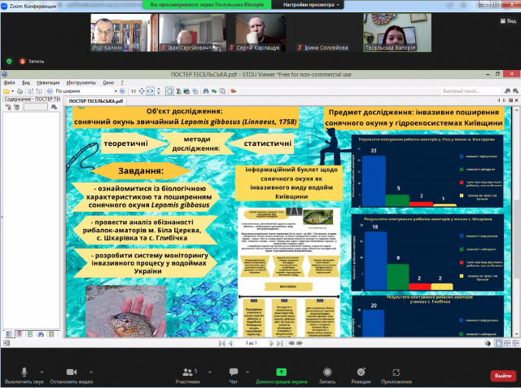
Task: Open Участники participants panel
Action: (x=187, y=370)
